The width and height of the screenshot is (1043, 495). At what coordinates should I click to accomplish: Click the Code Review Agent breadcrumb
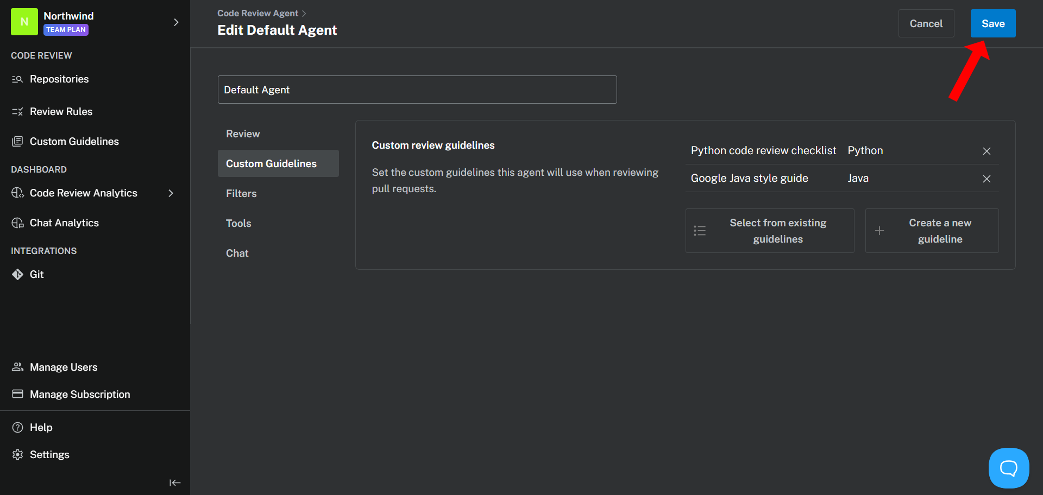[257, 13]
